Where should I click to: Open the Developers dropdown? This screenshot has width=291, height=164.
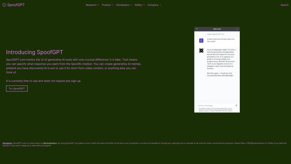pyautogui.click(x=124, y=5)
